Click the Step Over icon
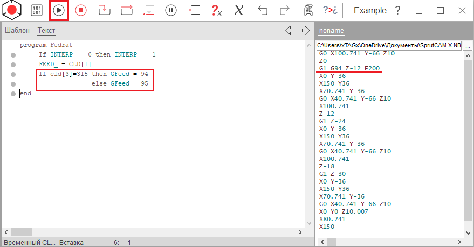Image resolution: width=474 pixels, height=247 pixels. 126,10
